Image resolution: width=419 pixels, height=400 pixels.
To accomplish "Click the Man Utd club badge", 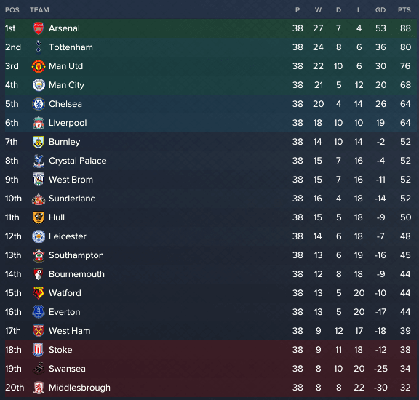I will click(39, 66).
